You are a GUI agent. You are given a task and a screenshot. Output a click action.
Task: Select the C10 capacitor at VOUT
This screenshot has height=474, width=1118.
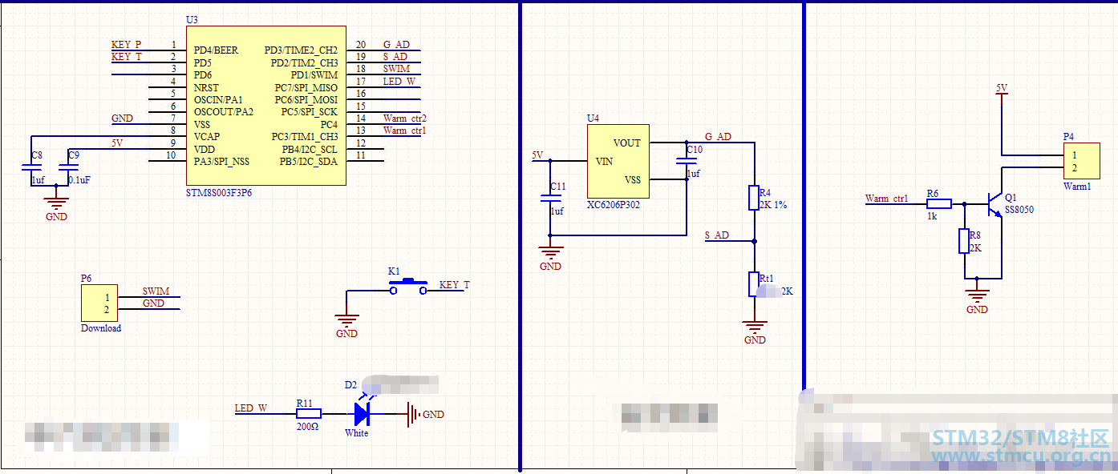[x=687, y=160]
